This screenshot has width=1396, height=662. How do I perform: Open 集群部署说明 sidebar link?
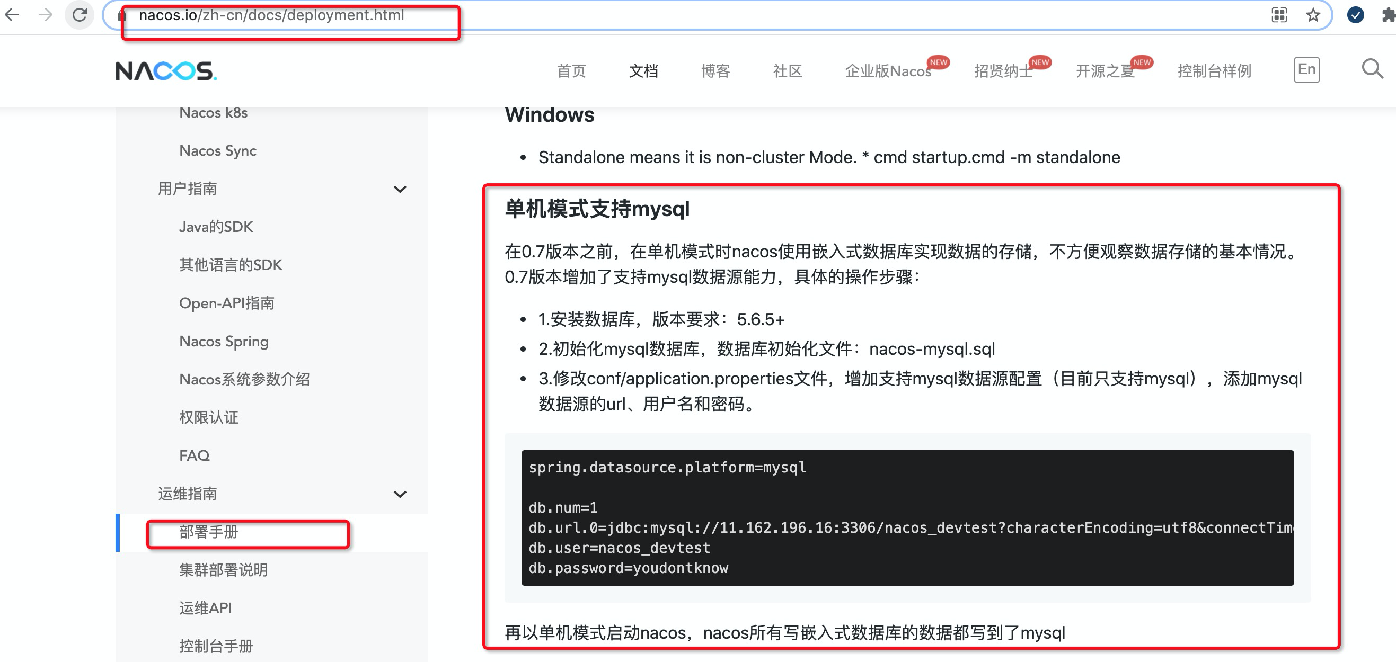[x=223, y=570]
